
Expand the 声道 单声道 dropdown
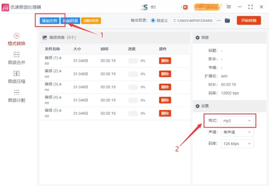point(237,132)
